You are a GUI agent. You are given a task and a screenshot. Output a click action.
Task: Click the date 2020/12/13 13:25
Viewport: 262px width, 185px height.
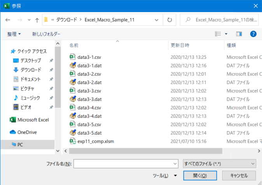point(188,57)
